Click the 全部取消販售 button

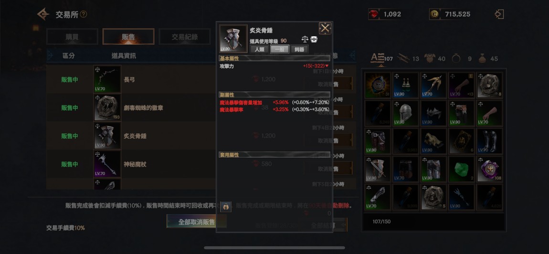[196, 222]
